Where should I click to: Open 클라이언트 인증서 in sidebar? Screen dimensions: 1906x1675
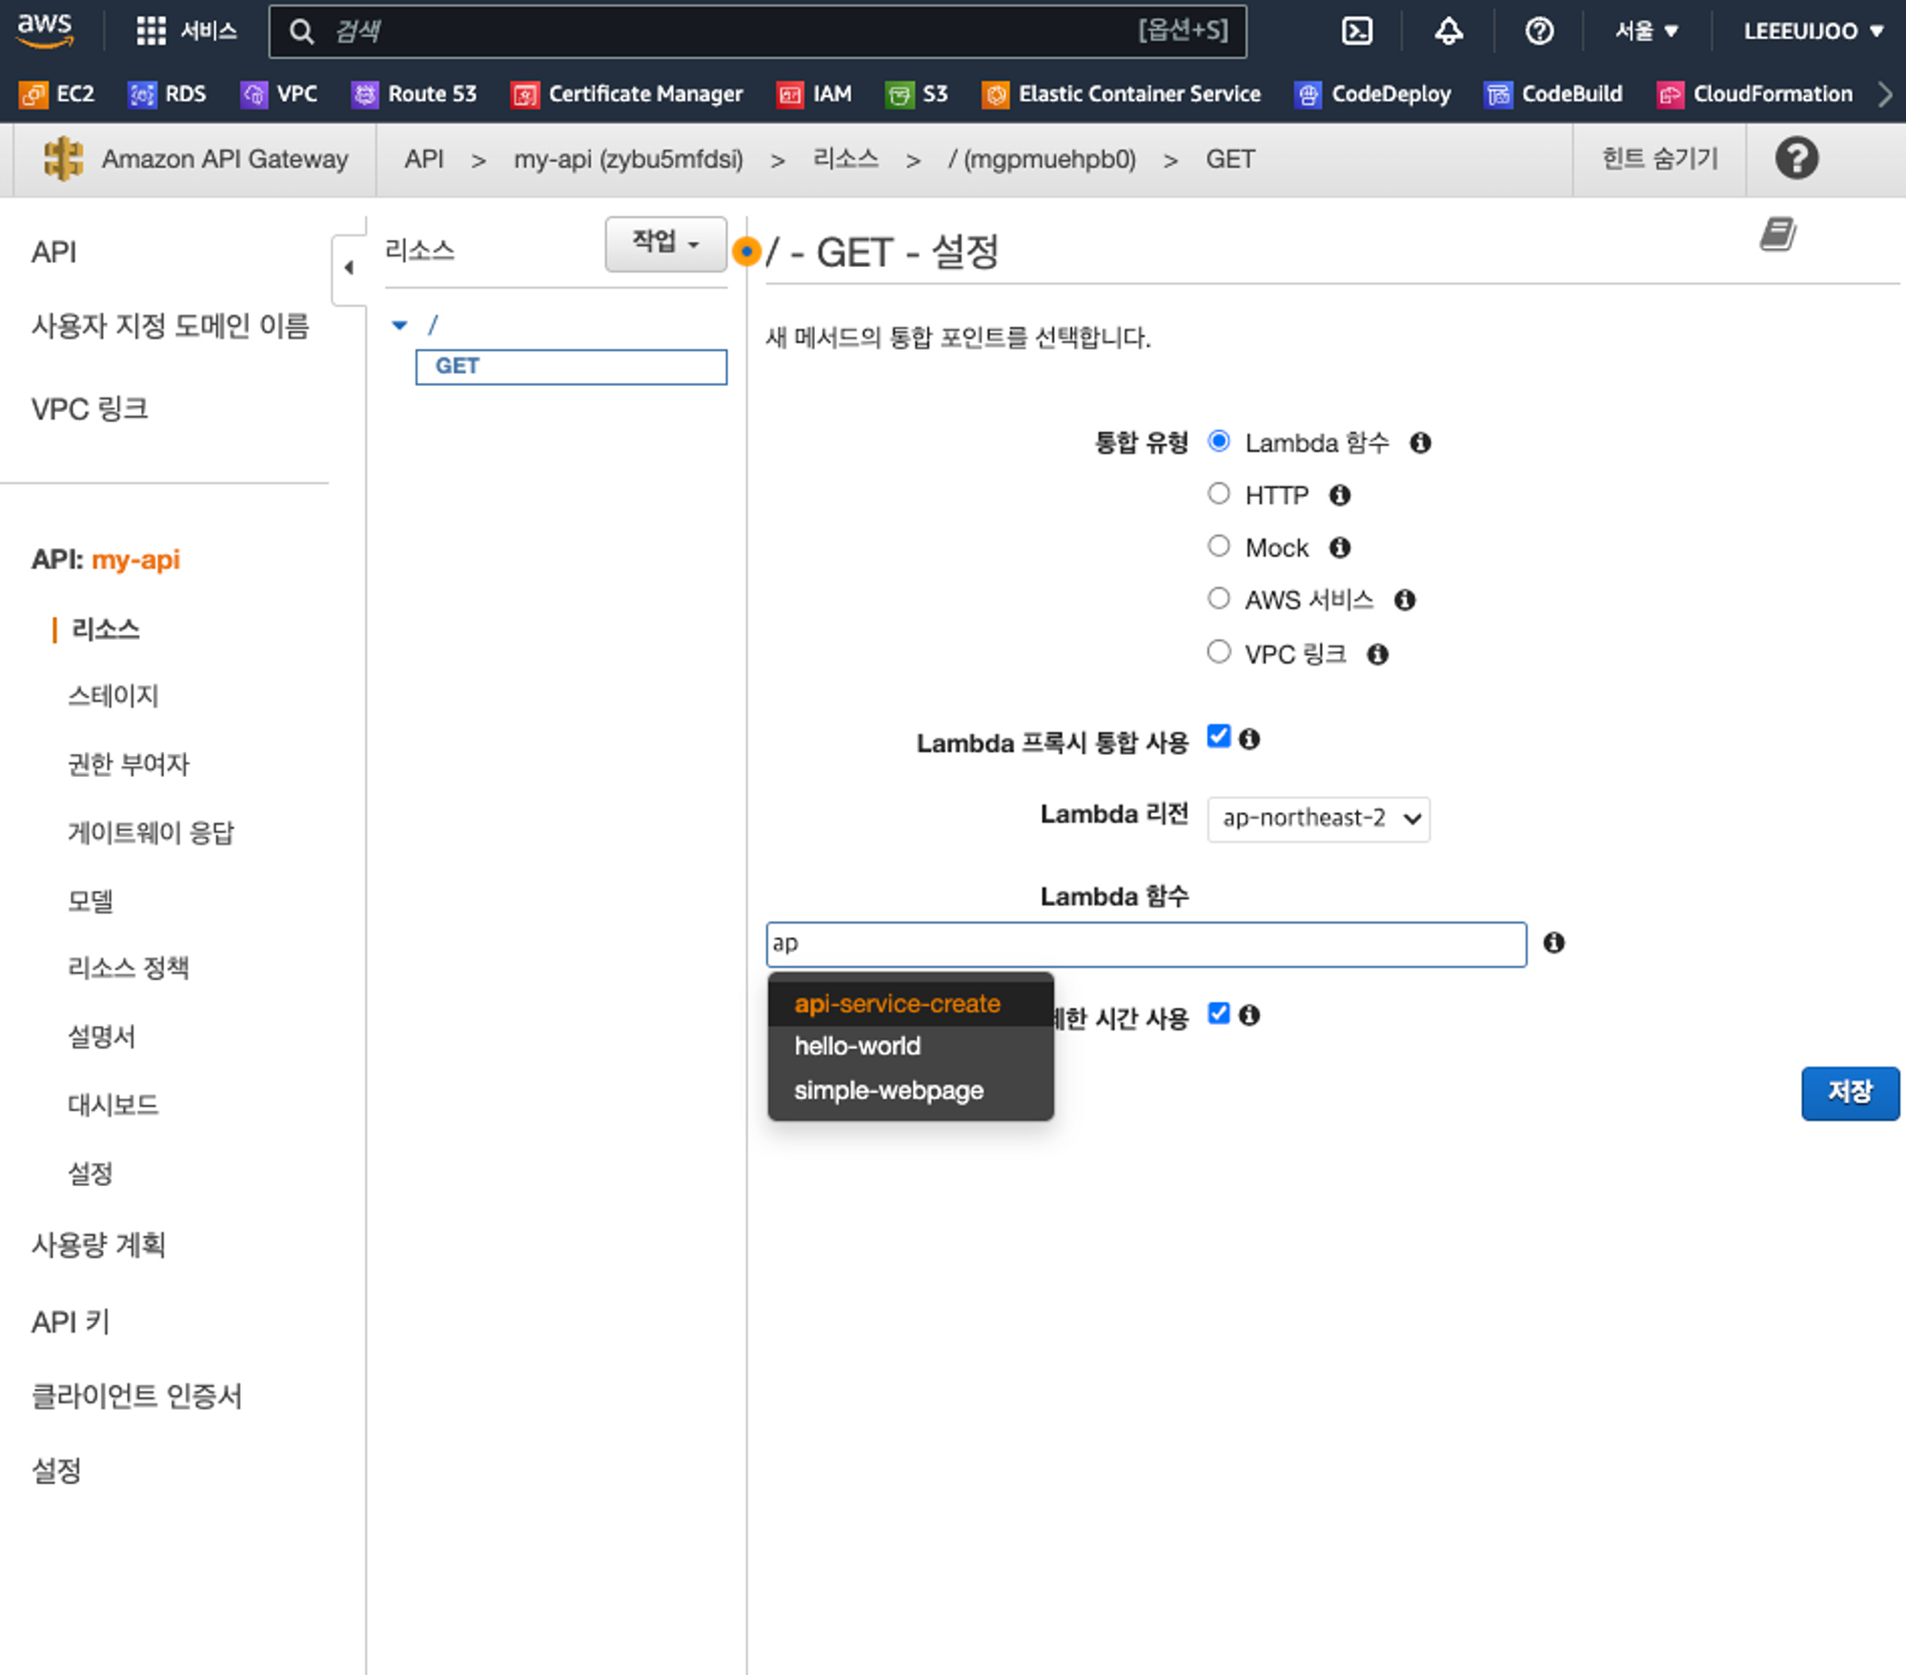(x=136, y=1397)
